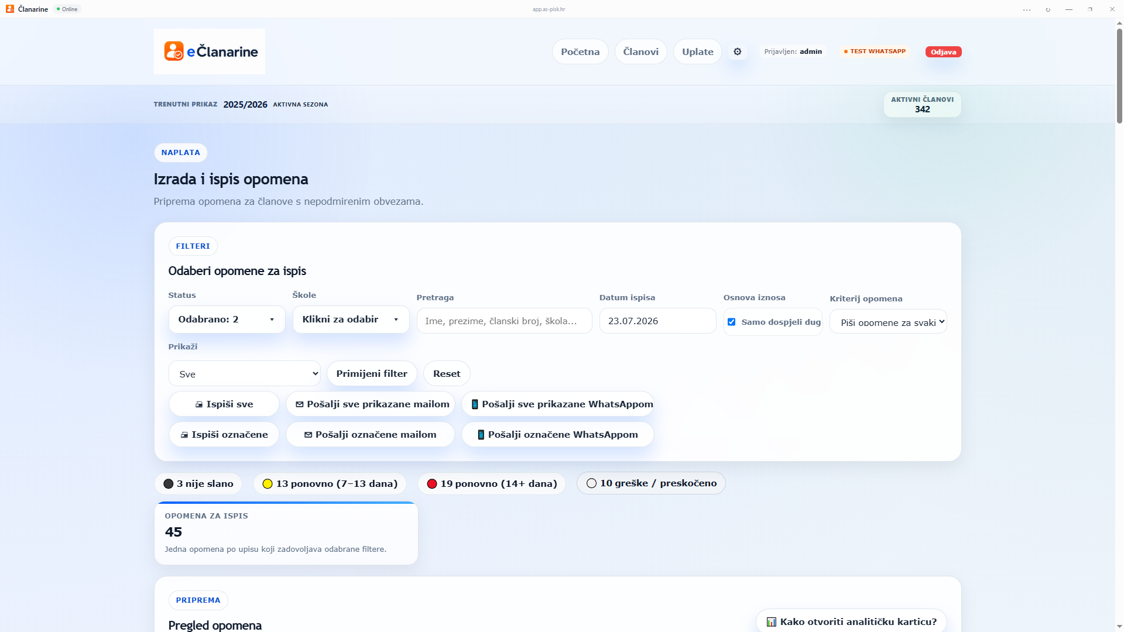Toggle the 10 greške / preskočeno filter
Image resolution: width=1124 pixels, height=632 pixels.
651,483
